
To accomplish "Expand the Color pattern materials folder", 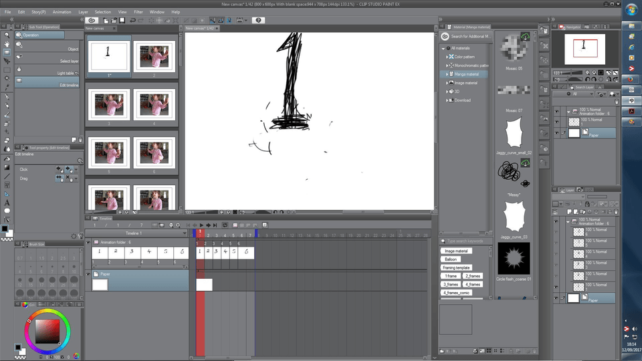I will 447,57.
